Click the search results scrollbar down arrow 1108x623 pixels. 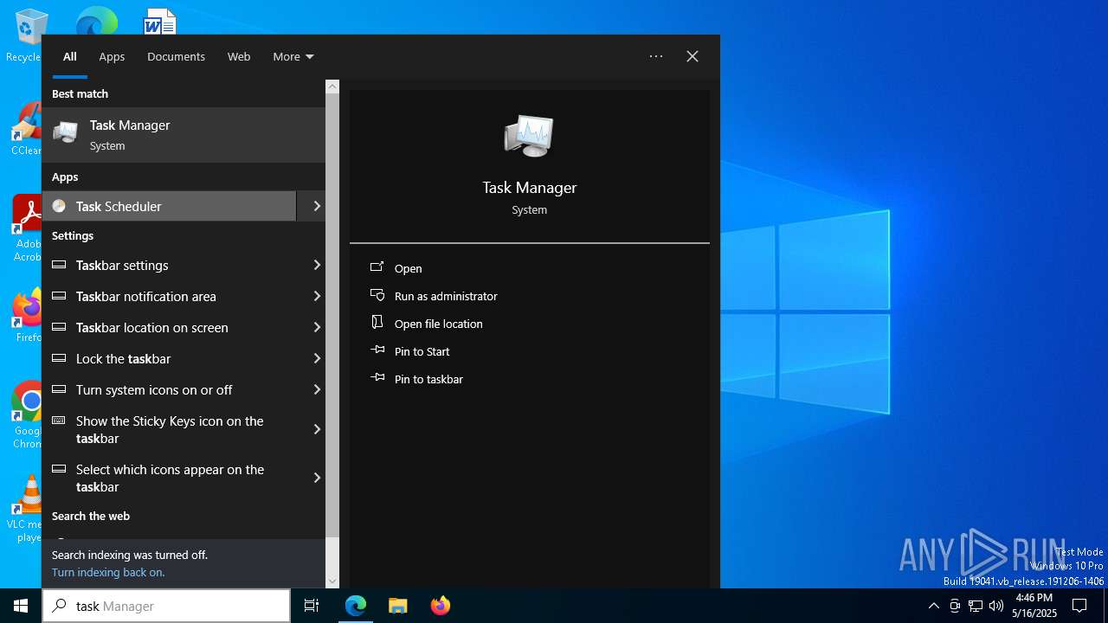(332, 581)
